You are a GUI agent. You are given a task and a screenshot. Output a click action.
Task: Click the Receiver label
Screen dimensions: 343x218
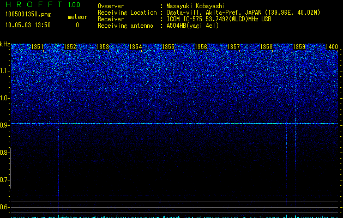[x=111, y=19]
